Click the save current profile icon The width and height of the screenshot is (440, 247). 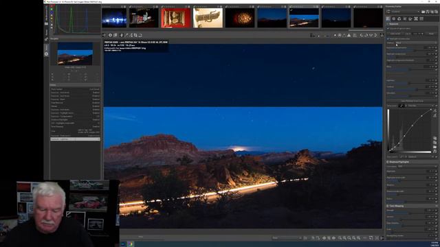click(428, 12)
